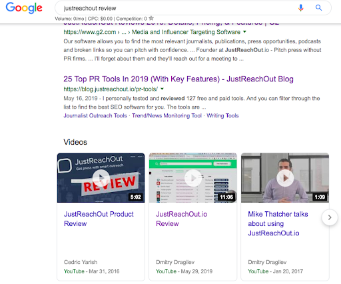Play the Mike Thatcher video thumbnail
The width and height of the screenshot is (341, 284).
click(285, 178)
